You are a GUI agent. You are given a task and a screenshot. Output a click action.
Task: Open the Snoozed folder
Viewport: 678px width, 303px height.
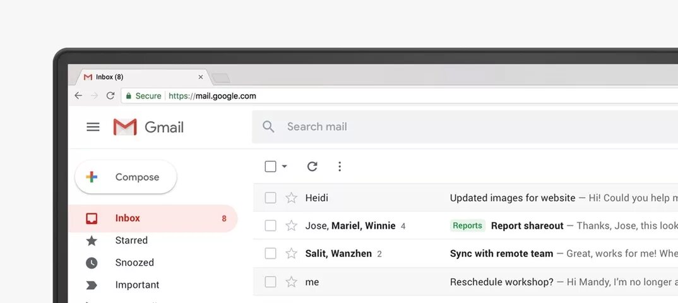point(134,263)
